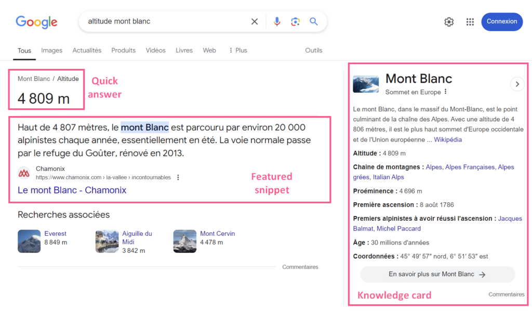
Task: Click Italian Alps link
Action: [389, 177]
